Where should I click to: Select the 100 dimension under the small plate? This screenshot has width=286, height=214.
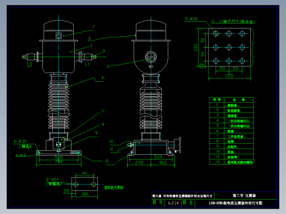pos(85,194)
